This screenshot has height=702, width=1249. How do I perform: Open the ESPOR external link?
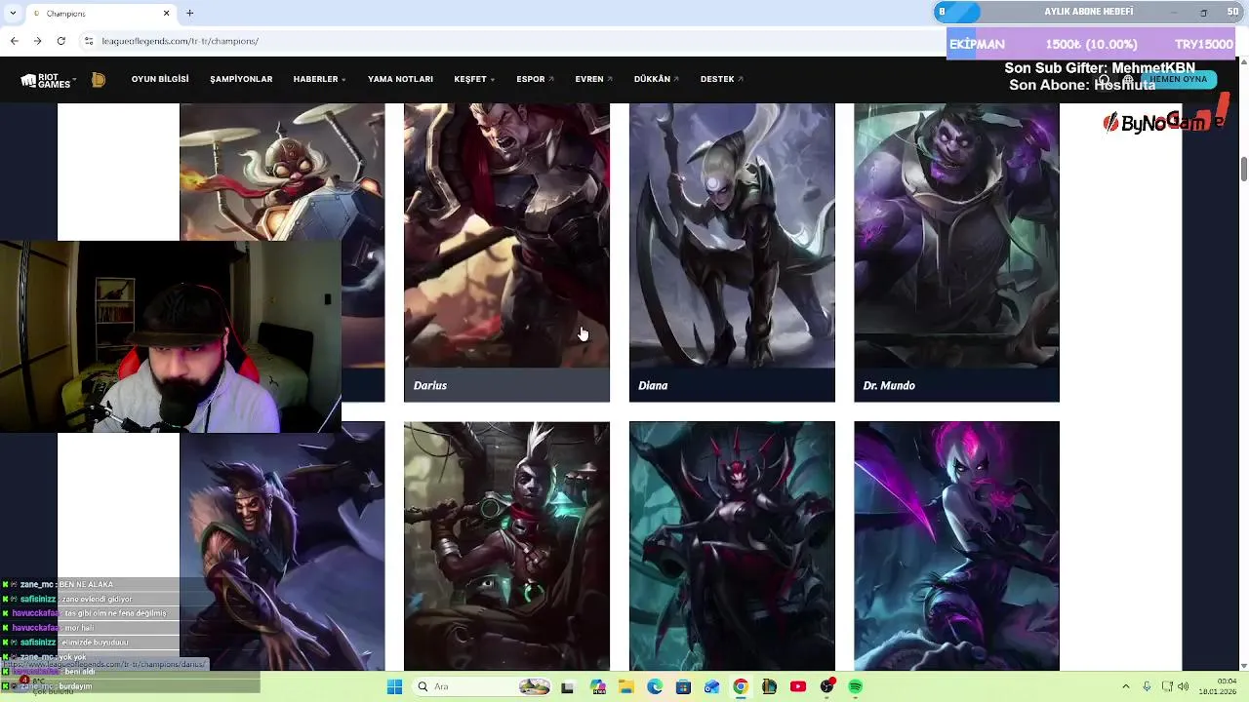tap(535, 80)
